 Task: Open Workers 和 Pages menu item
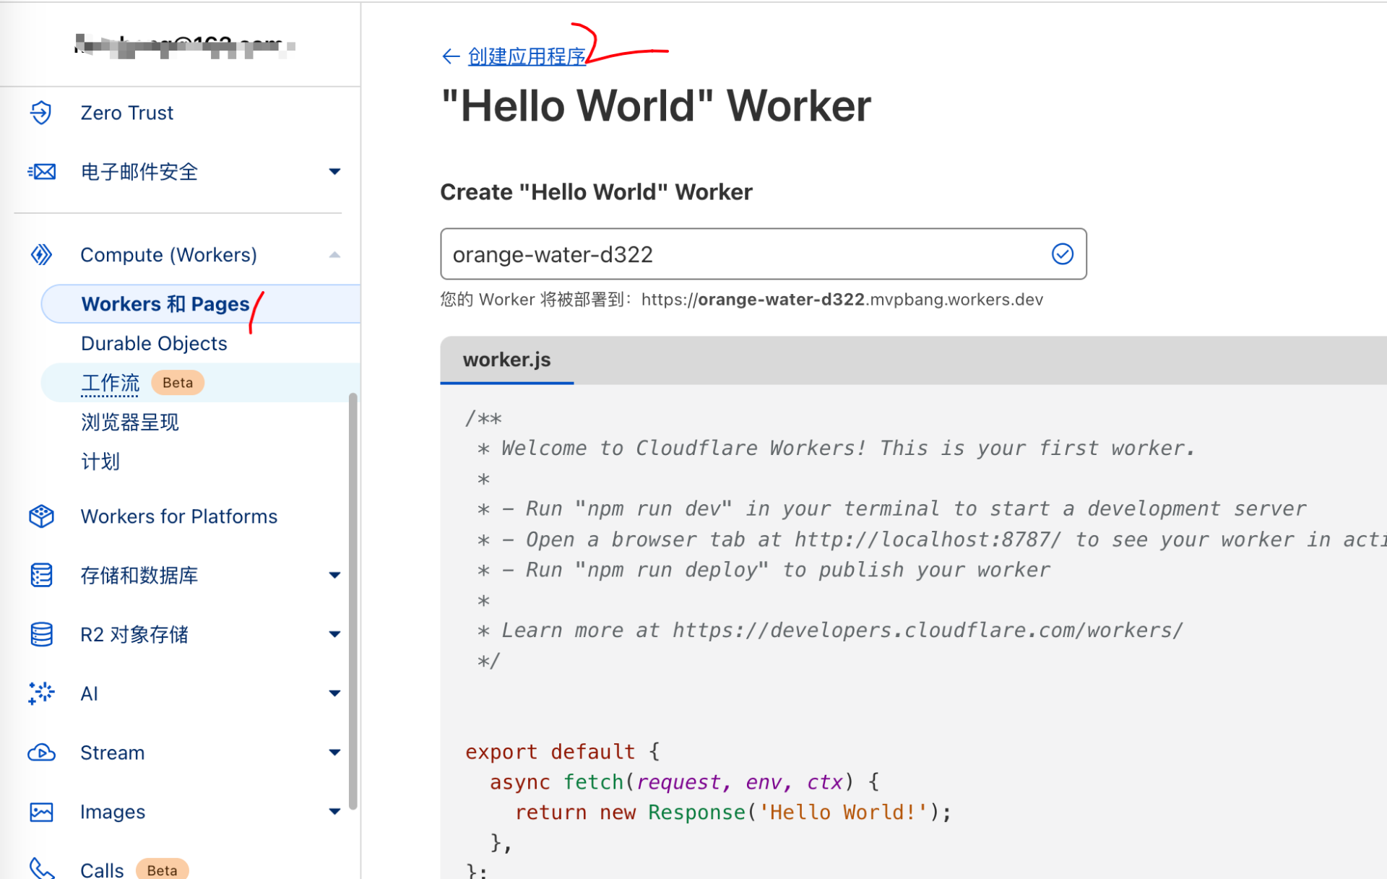pos(165,304)
